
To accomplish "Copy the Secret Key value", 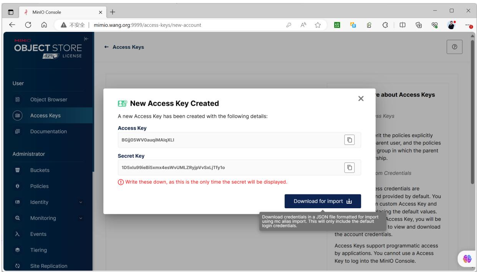I will [349, 167].
